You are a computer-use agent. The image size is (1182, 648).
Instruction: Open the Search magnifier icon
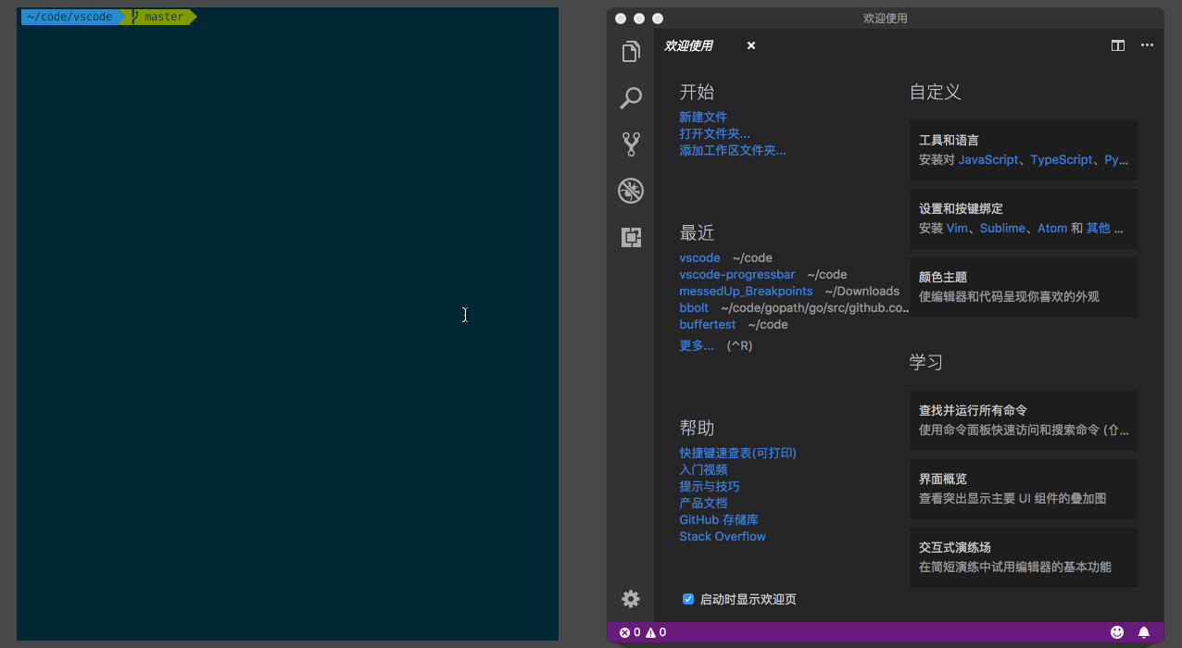(x=631, y=97)
